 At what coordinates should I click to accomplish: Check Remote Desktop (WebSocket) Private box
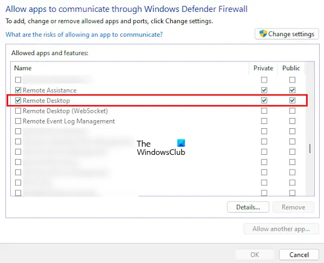pos(264,111)
